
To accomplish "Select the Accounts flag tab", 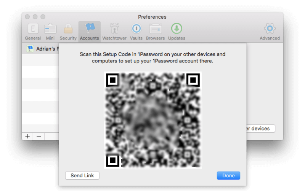I will 90,32.
